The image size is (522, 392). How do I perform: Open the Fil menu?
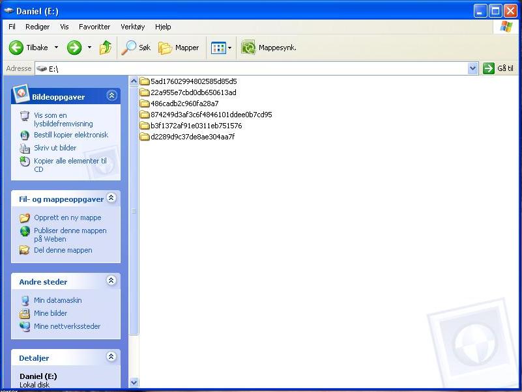(12, 27)
